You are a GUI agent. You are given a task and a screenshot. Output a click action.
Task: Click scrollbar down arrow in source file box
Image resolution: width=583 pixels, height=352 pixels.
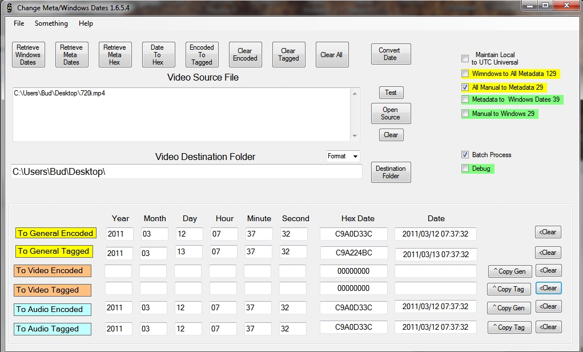(x=355, y=136)
